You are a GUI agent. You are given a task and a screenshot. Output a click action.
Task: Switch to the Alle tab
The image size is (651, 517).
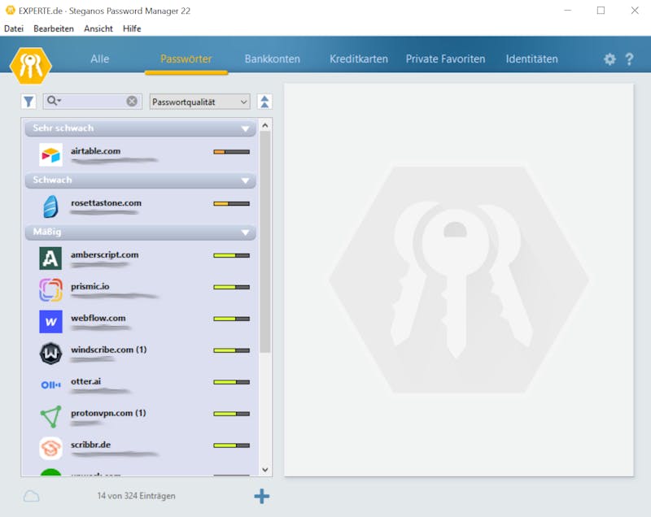point(100,59)
